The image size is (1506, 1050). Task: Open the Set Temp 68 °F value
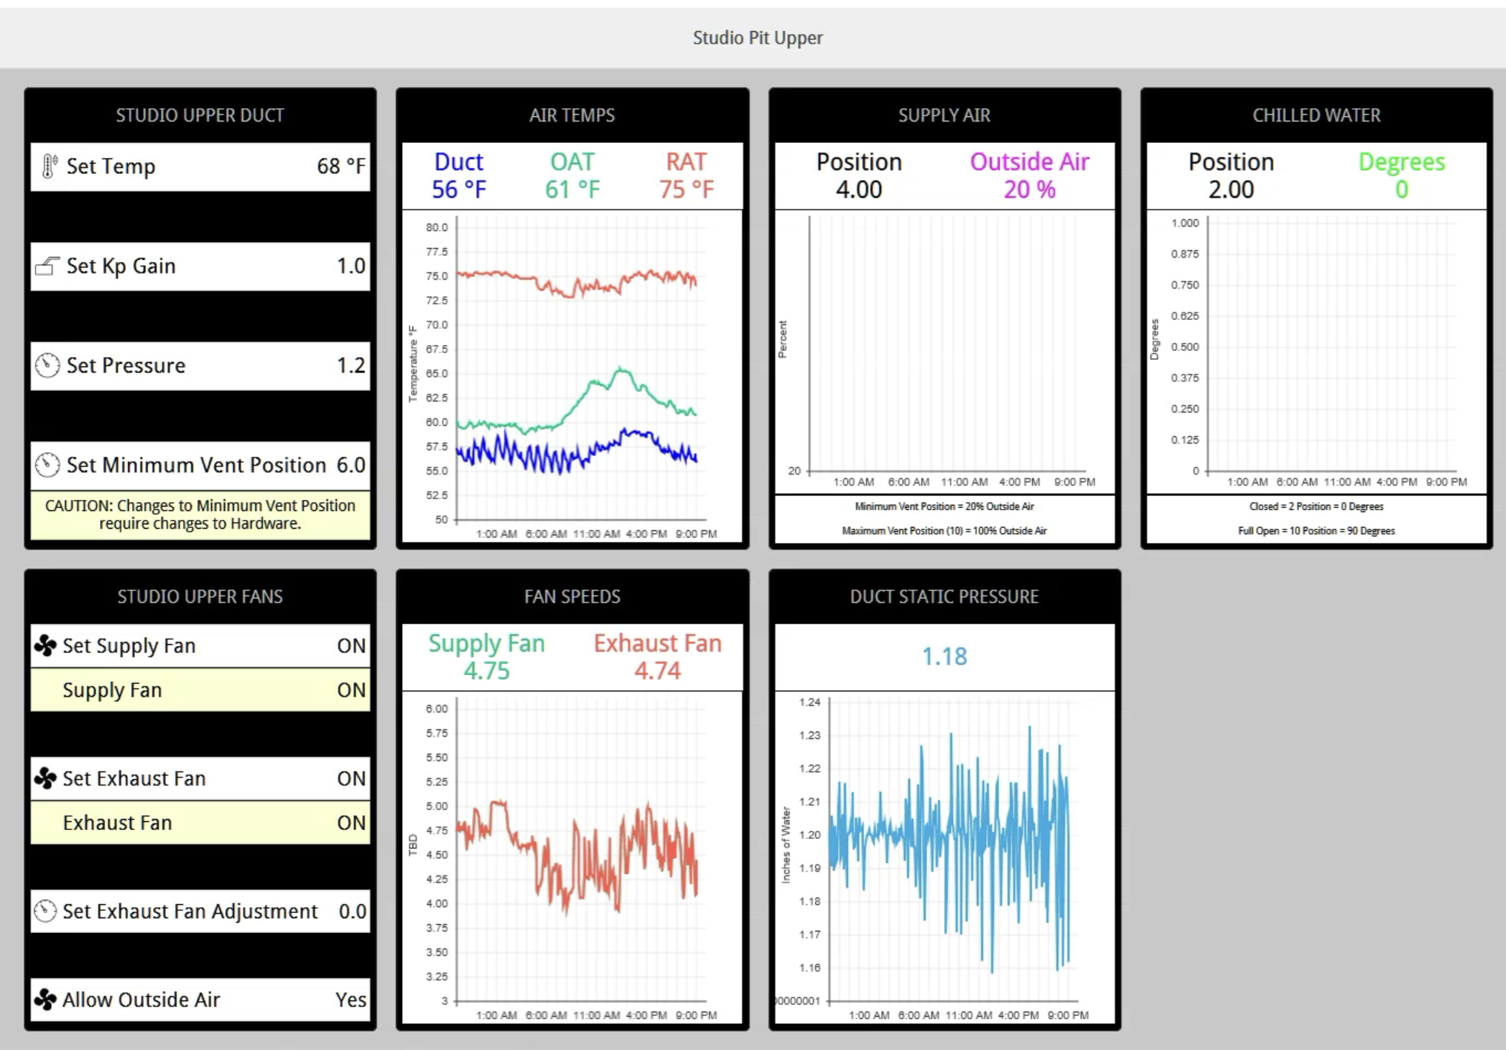pyautogui.click(x=341, y=167)
